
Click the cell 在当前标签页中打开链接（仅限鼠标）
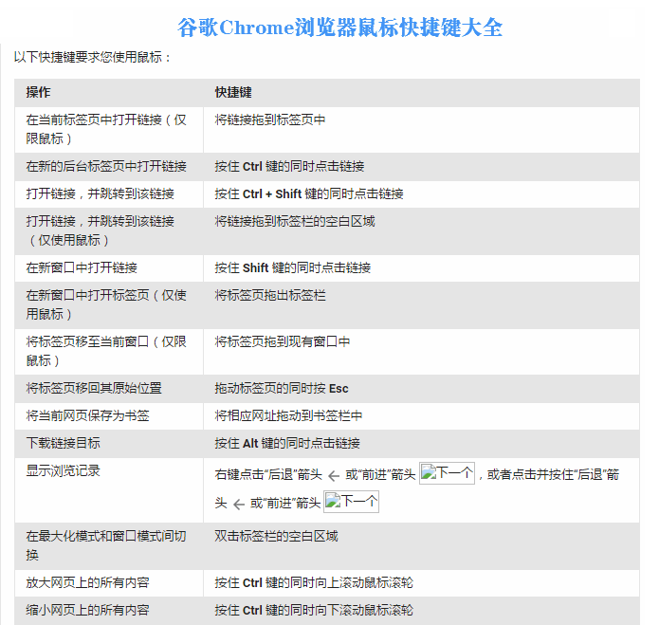coord(109,129)
